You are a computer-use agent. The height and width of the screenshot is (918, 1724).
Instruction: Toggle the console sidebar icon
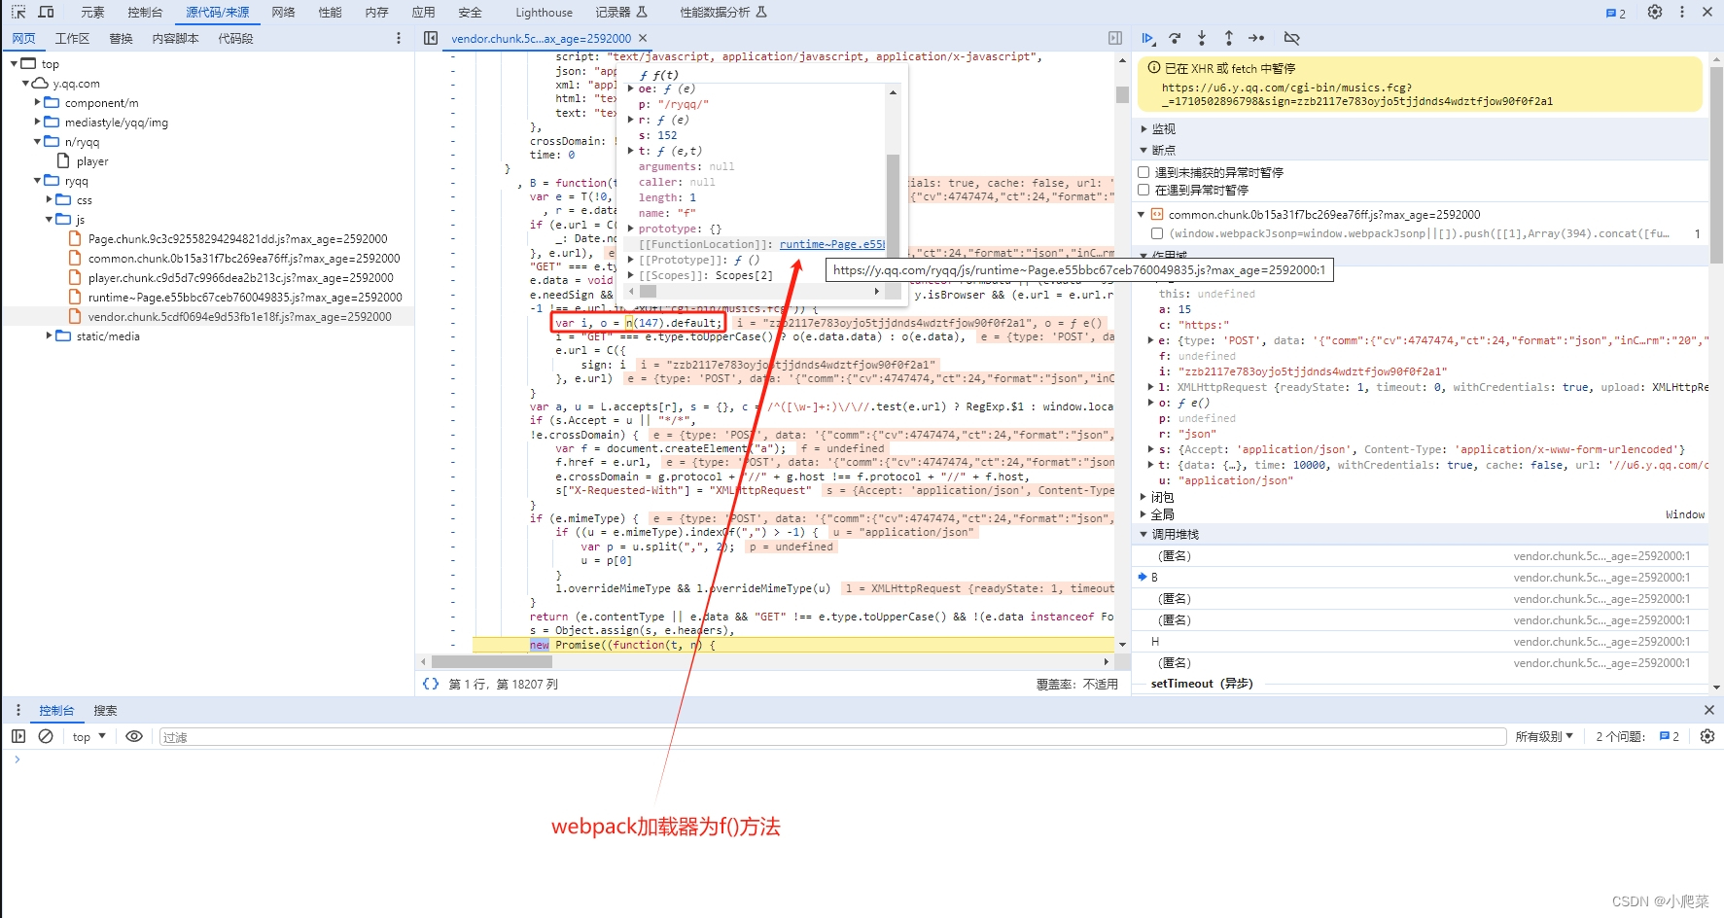point(18,736)
